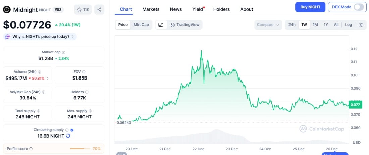
Task: Click the Market cap info icon
Action: click(x=64, y=52)
